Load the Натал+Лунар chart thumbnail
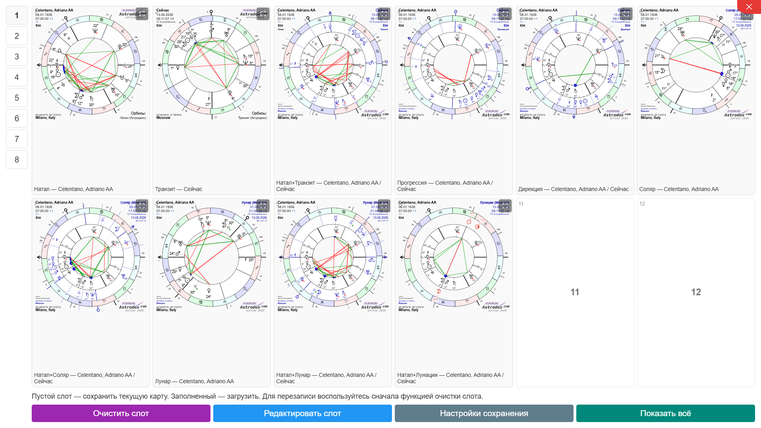Image resolution: width=761 pixels, height=428 pixels. click(333, 292)
